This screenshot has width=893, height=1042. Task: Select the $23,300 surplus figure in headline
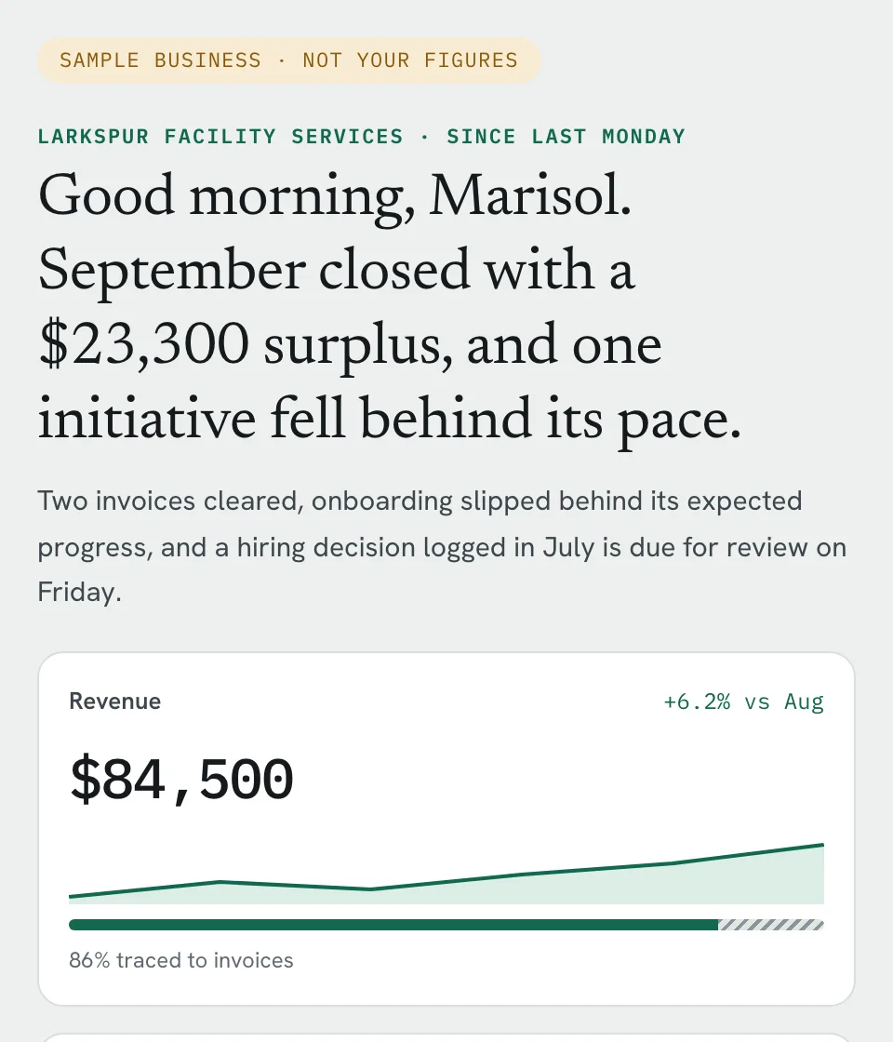pos(241,345)
